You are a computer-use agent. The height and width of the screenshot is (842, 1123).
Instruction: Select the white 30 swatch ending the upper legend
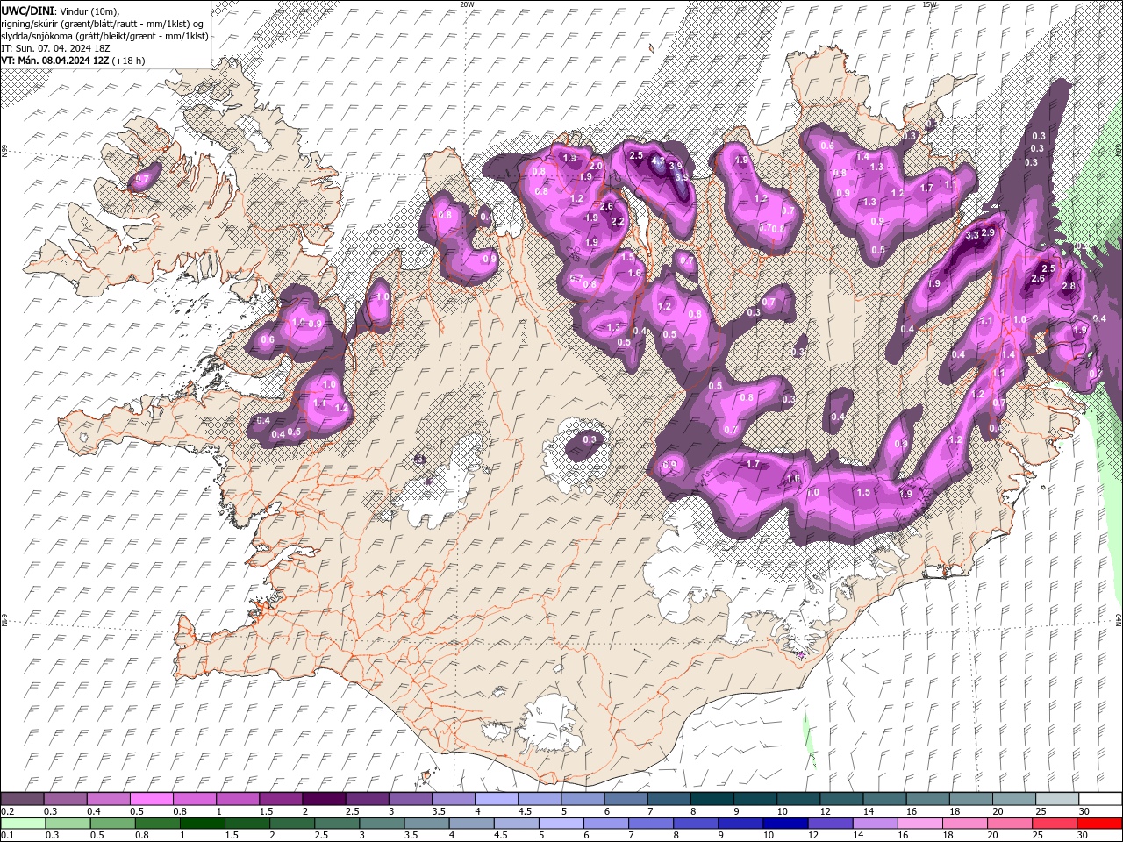coord(1099,799)
